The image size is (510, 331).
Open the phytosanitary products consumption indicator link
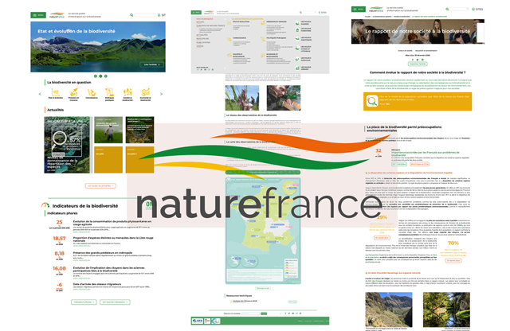112,220
